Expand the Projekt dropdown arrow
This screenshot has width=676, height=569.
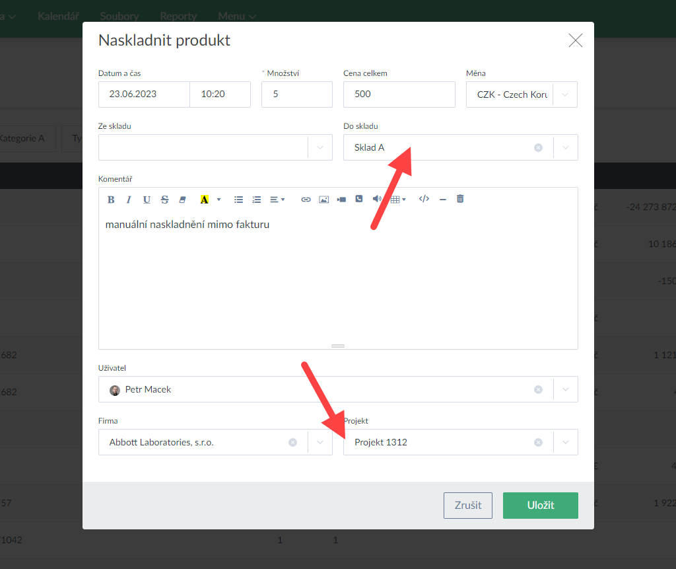[x=565, y=442]
